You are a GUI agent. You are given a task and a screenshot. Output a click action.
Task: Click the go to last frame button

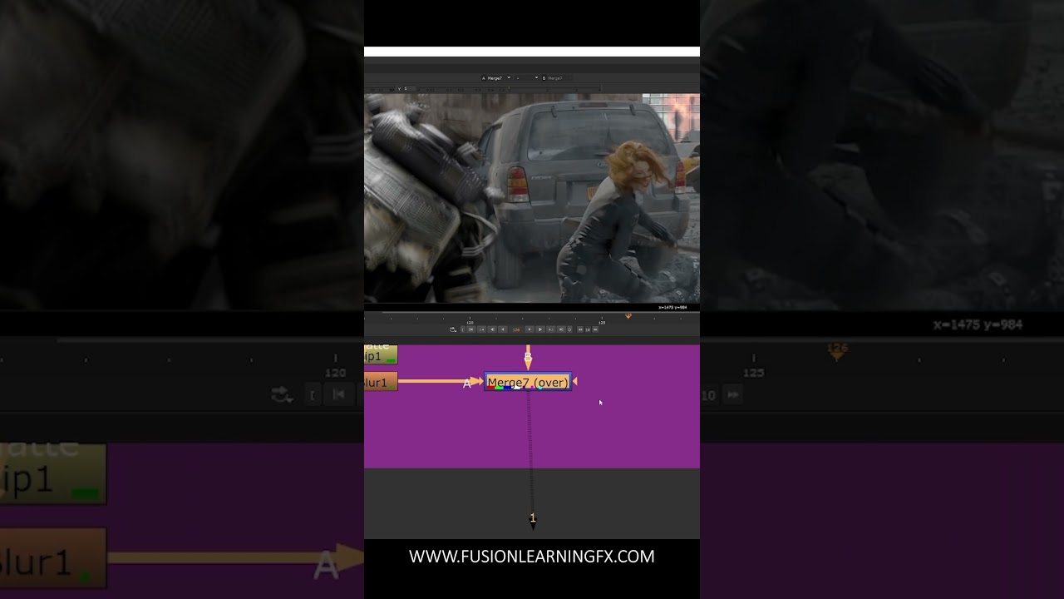(x=561, y=329)
